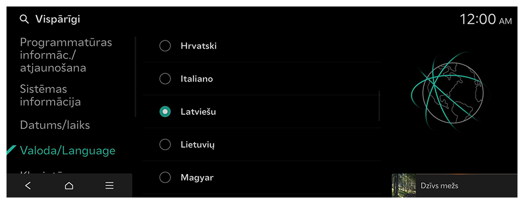Tap the 12:00 AM clock display

pos(486,19)
